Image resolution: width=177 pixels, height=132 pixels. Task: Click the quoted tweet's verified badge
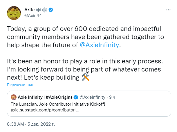(x=76, y=97)
